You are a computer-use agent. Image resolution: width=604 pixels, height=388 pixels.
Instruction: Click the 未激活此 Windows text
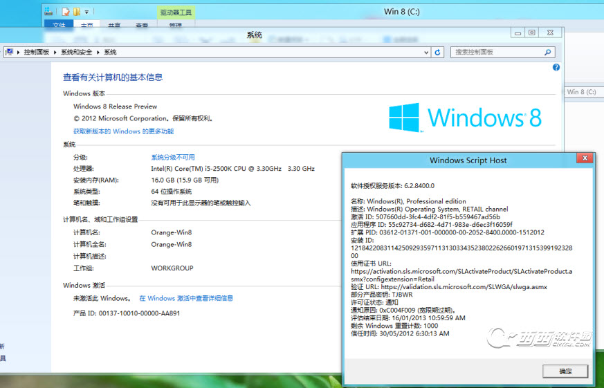click(102, 298)
